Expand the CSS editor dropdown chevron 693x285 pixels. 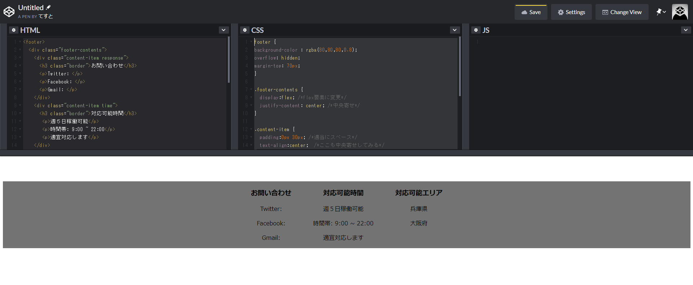[x=455, y=30]
